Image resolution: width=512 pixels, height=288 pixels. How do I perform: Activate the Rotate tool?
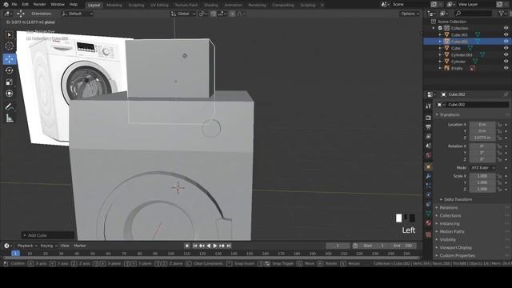click(x=9, y=70)
